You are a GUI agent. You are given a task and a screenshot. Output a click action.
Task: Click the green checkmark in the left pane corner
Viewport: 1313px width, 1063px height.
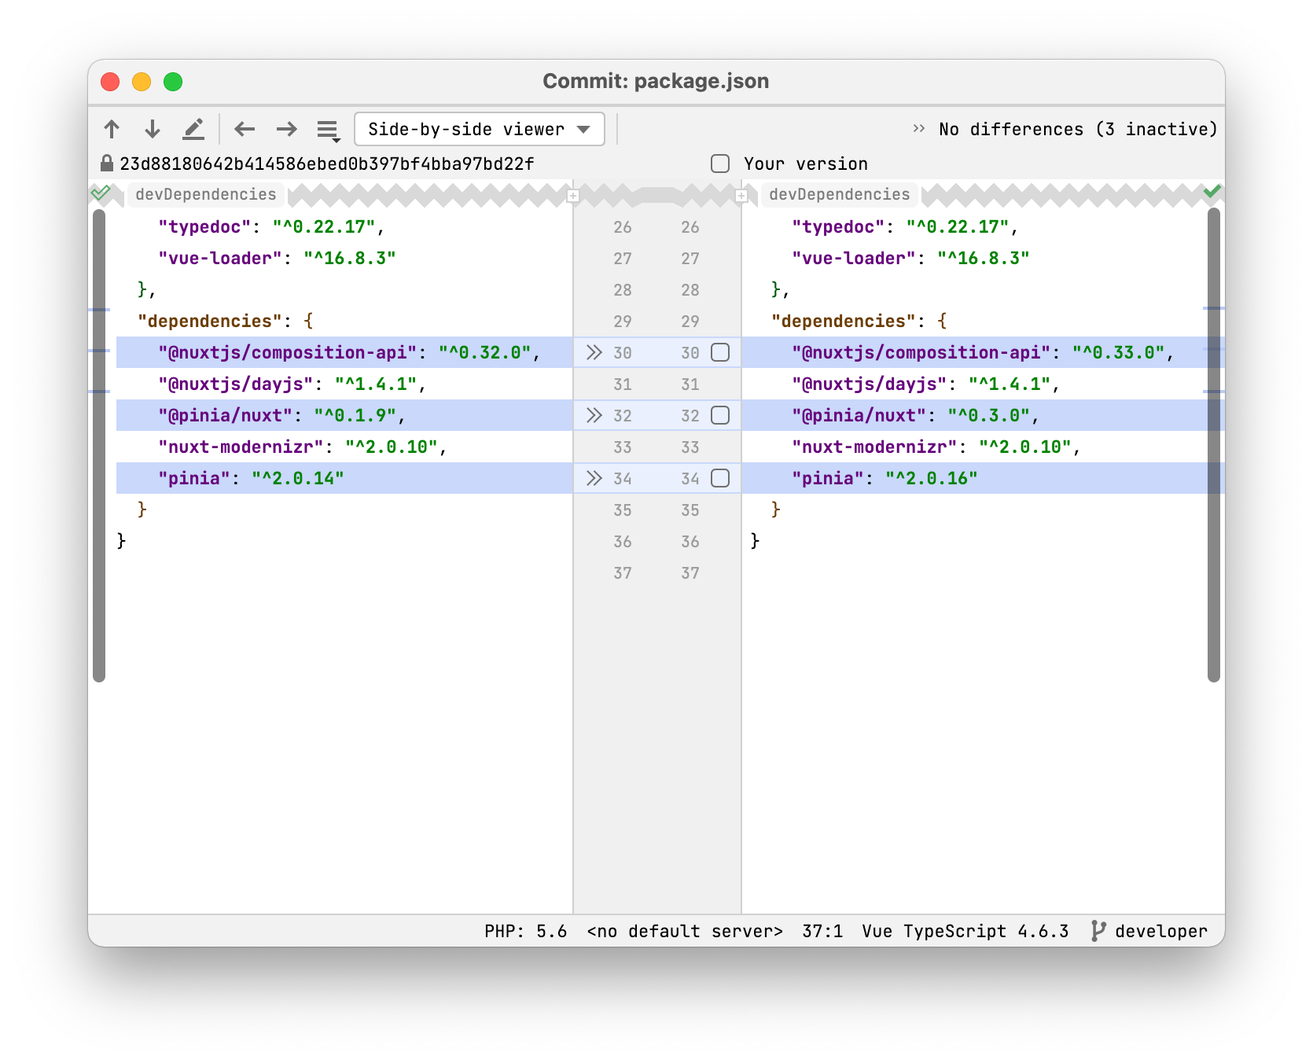pyautogui.click(x=101, y=192)
